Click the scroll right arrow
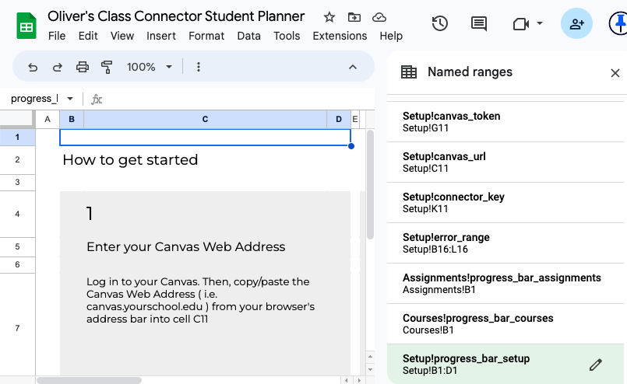 tap(359, 380)
